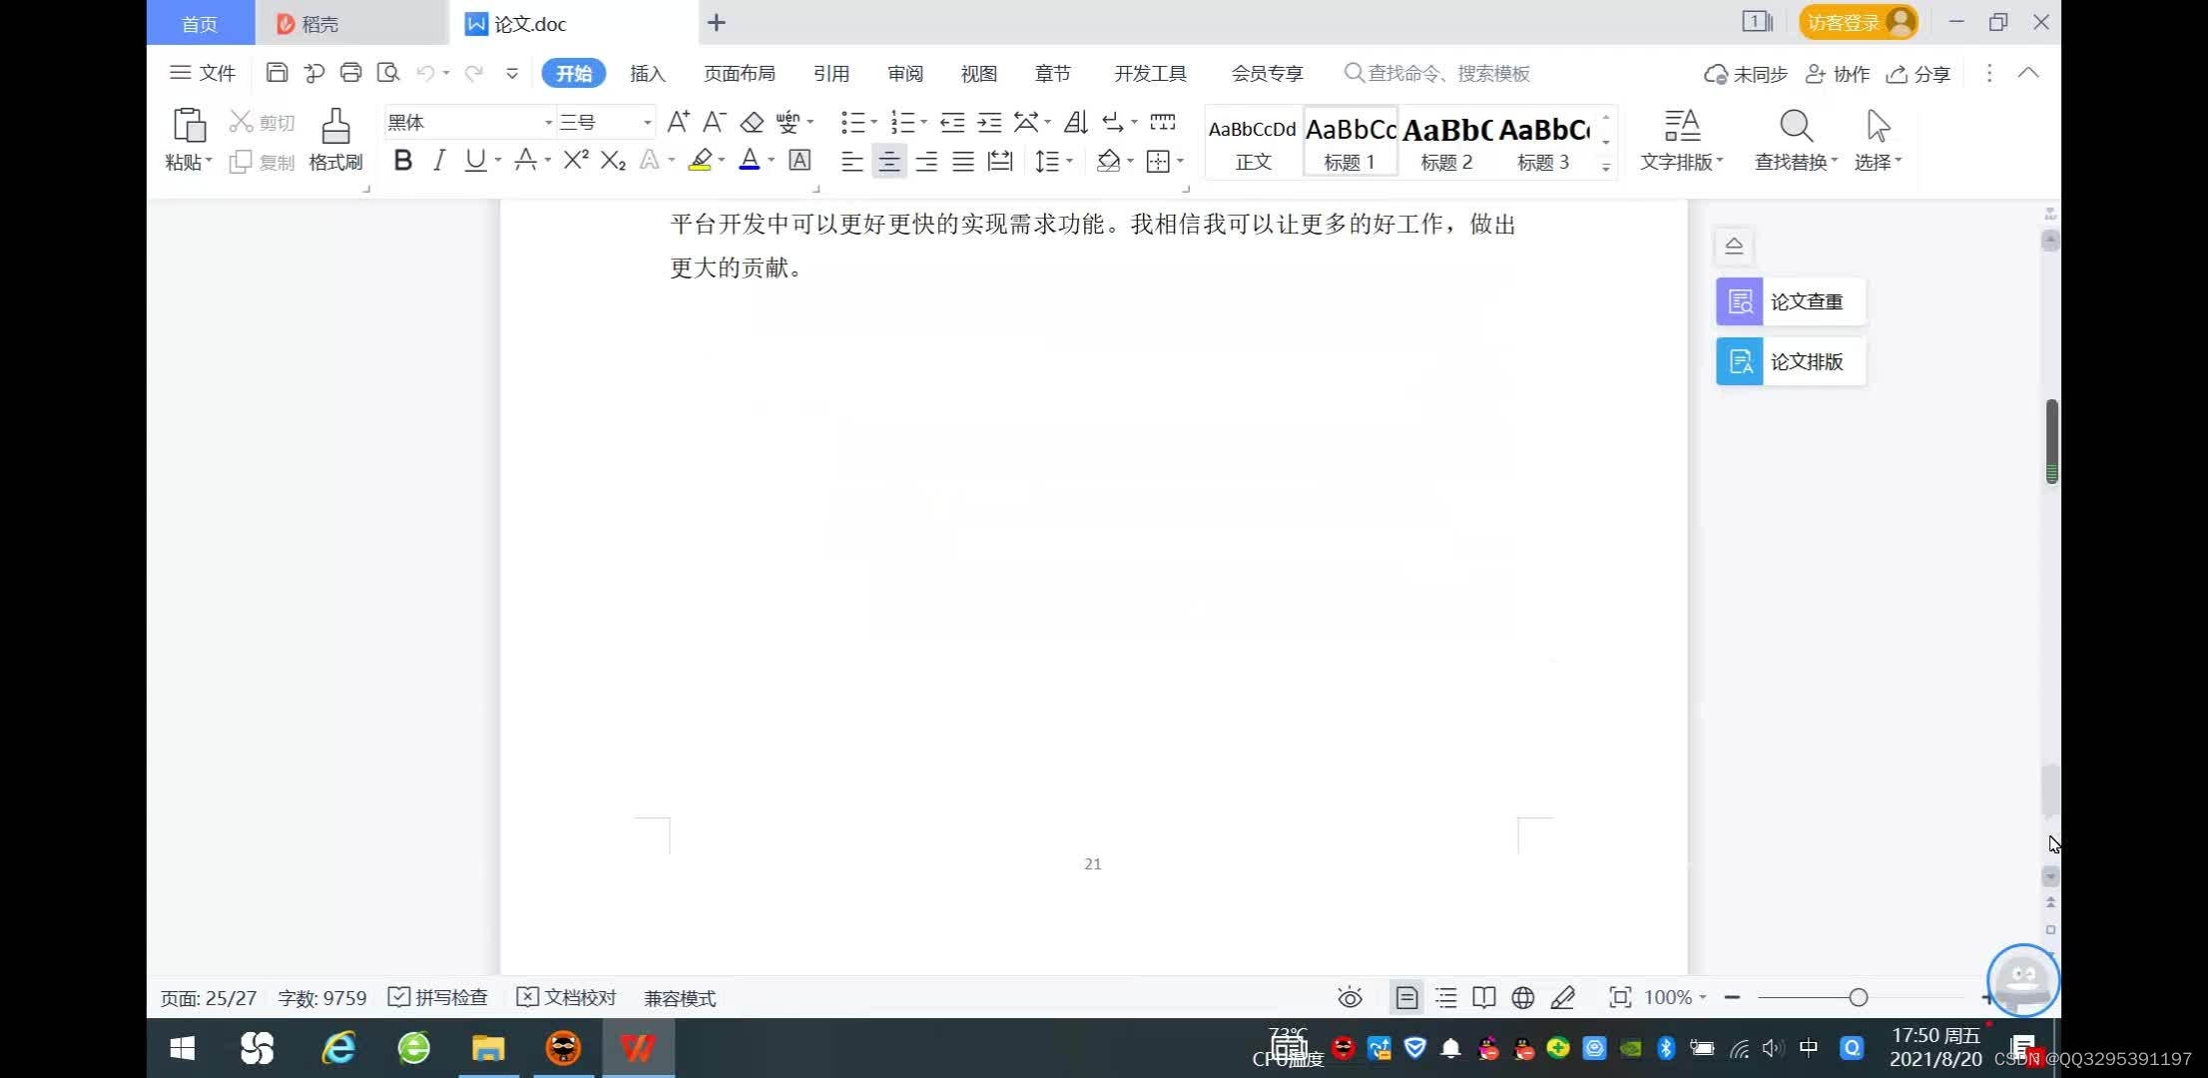Toggle bold formatting
This screenshot has width=2208, height=1078.
click(403, 160)
